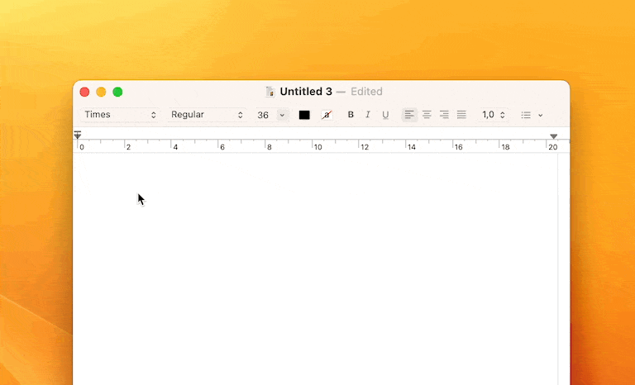635x385 pixels.
Task: Toggle underline text style
Action: (385, 115)
